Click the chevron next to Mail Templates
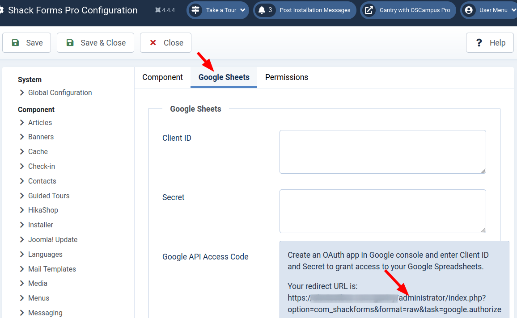The image size is (517, 318). (x=22, y=269)
